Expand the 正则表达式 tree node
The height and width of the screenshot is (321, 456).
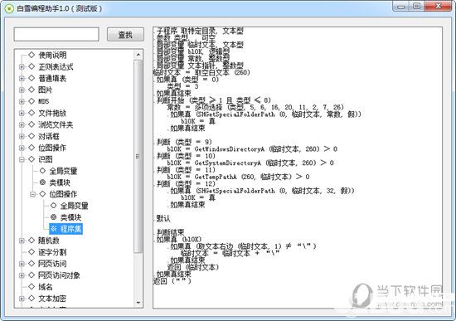click(22, 66)
